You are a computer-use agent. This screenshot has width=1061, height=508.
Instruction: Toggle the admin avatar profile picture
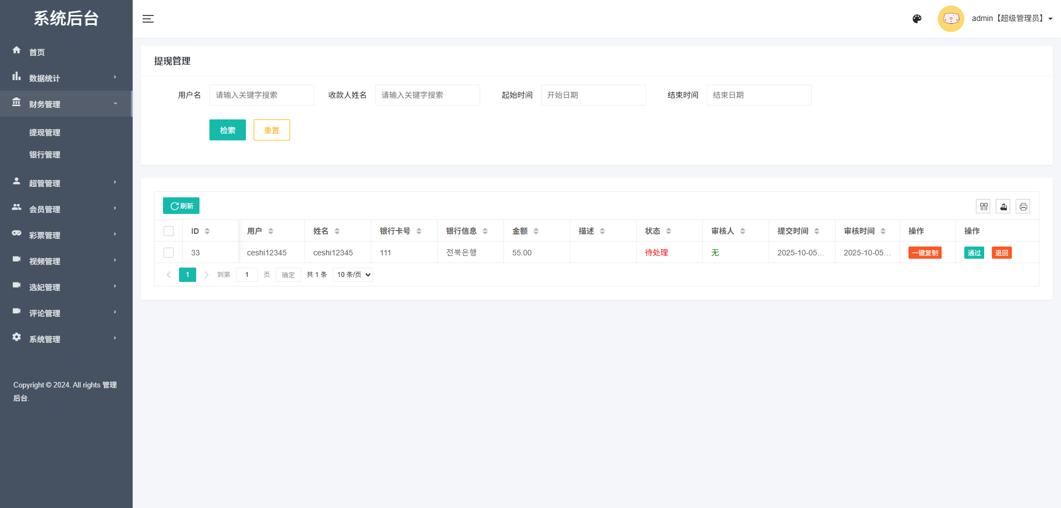pos(950,18)
